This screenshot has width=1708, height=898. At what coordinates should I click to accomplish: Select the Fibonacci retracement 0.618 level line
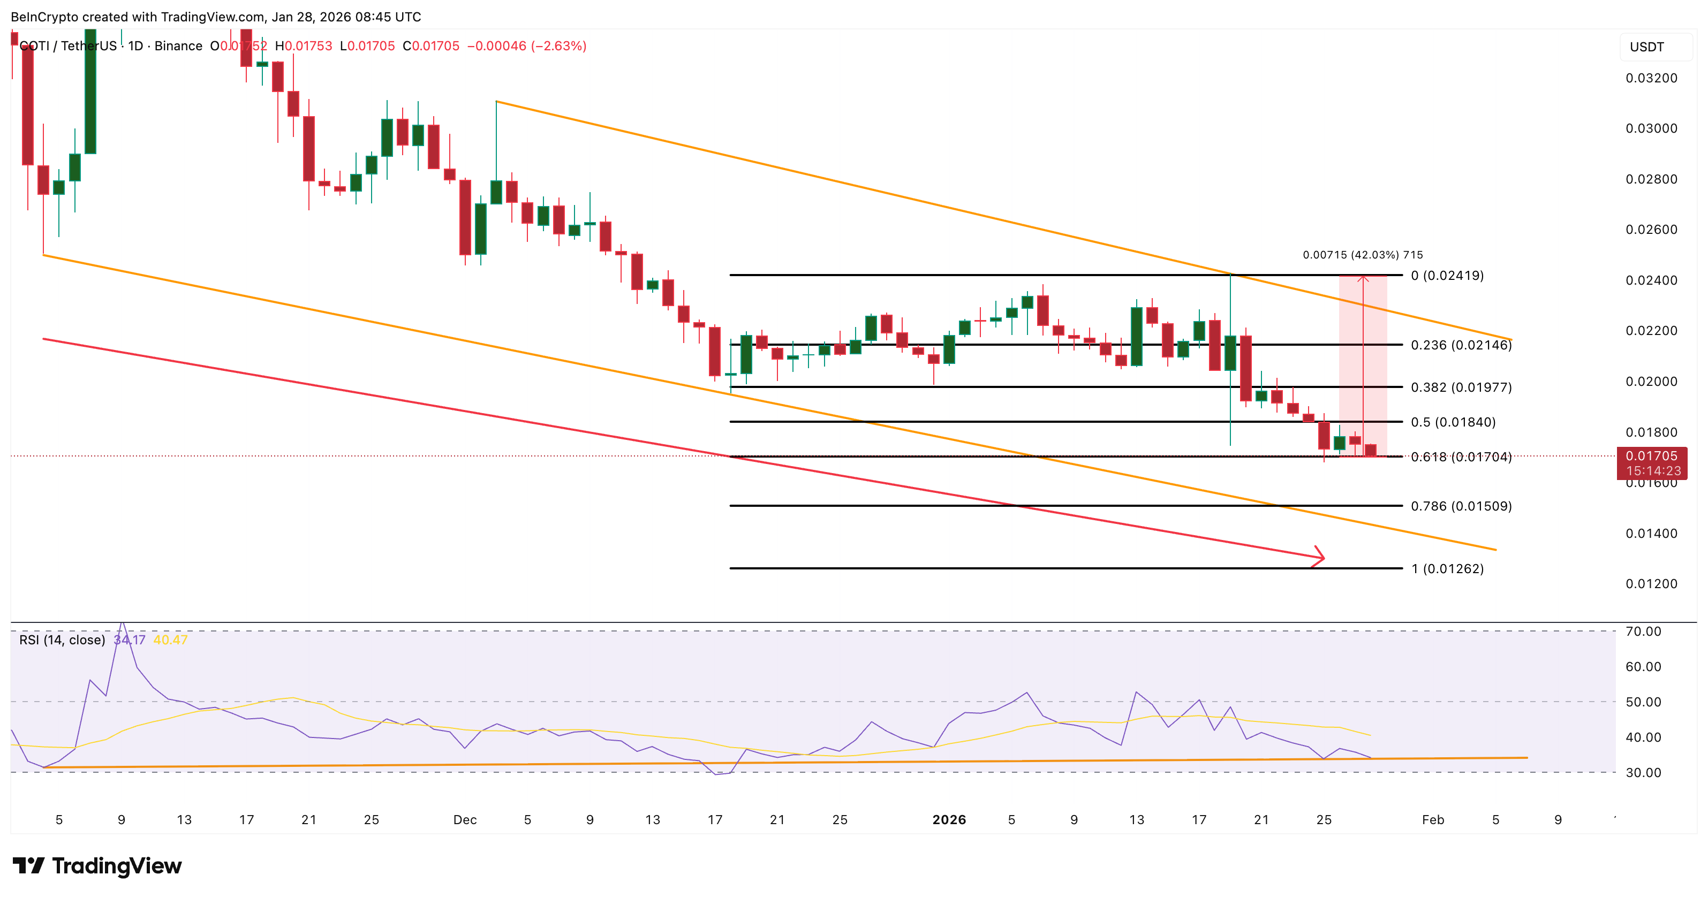point(995,456)
